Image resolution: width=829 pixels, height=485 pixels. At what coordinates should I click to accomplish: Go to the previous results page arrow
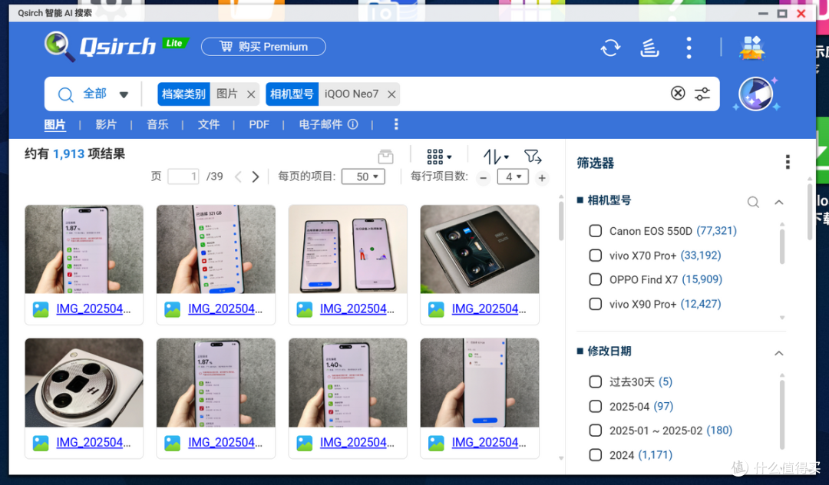click(239, 177)
